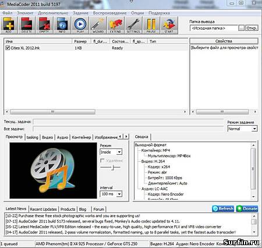Select the Latest News tab
The height and width of the screenshot is (248, 262).
pyautogui.click(x=16, y=209)
